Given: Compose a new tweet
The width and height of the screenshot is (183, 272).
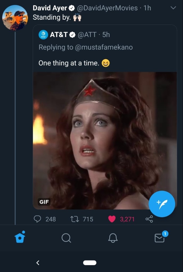Looking at the screenshot, I should point(162,204).
